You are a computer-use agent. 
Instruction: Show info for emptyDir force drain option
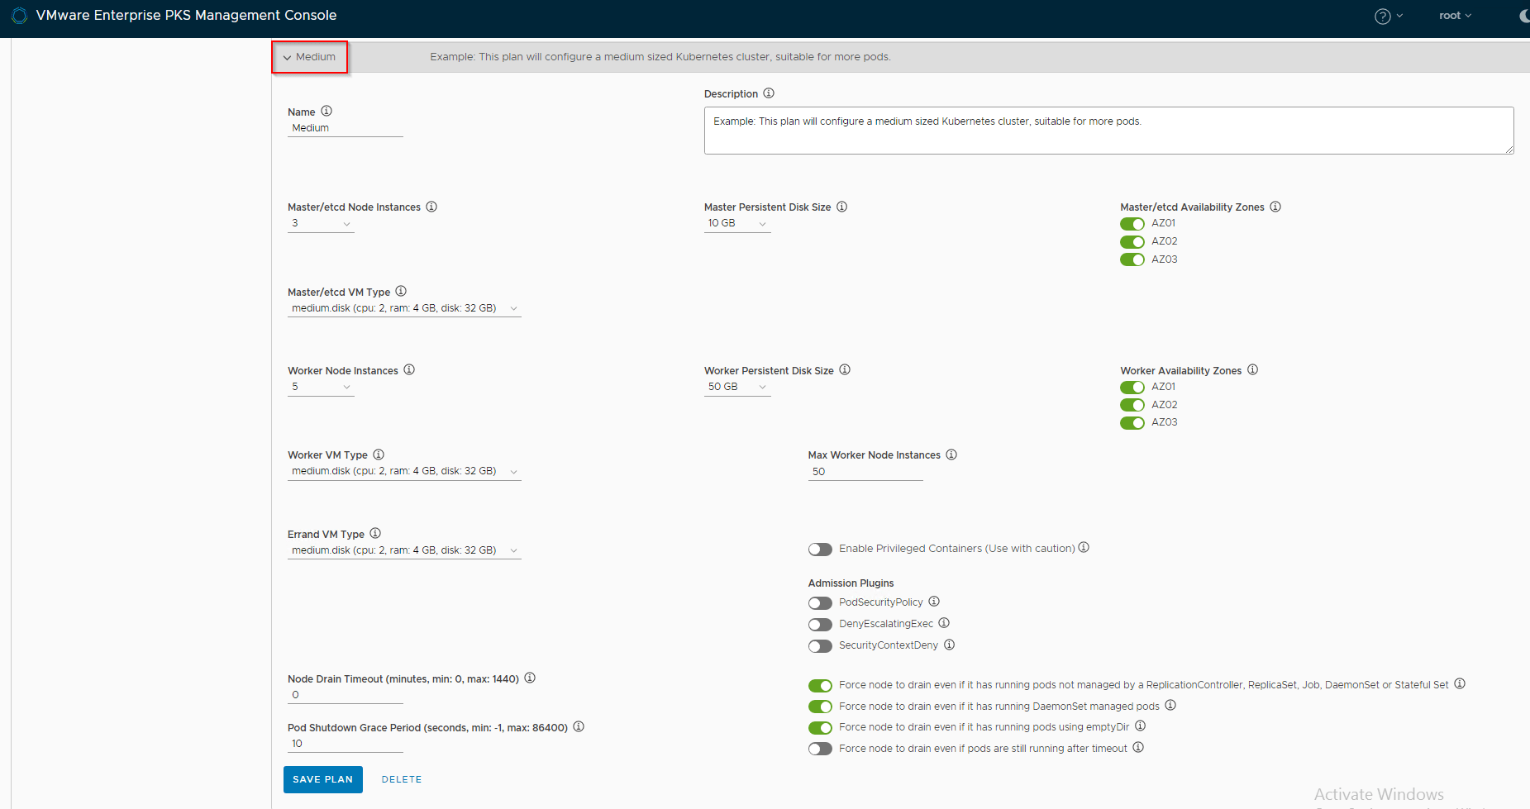pos(1141,726)
